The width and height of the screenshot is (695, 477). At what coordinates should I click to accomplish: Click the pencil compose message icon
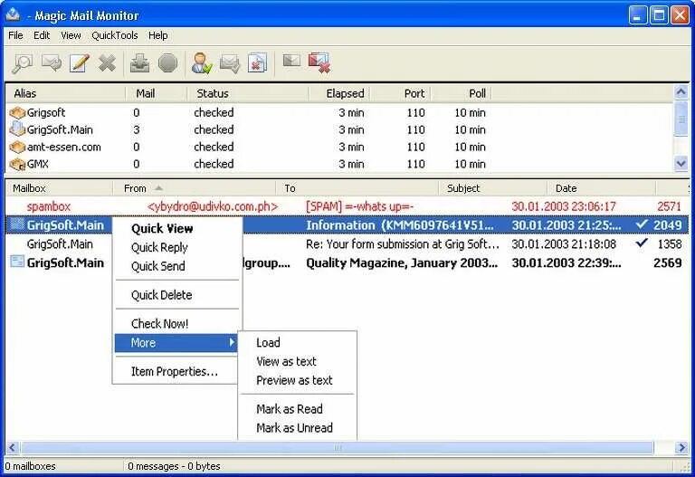click(80, 63)
